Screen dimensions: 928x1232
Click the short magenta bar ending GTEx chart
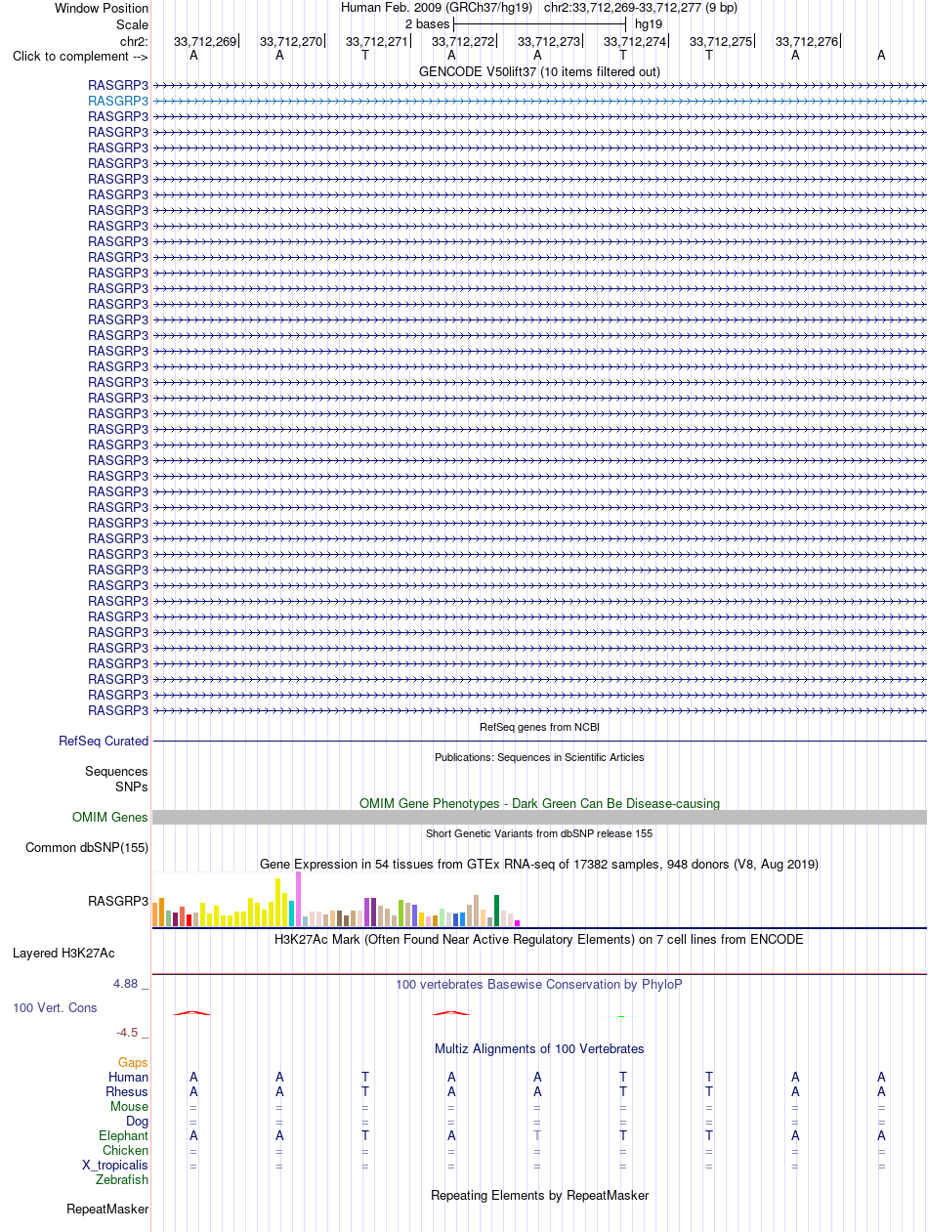518,923
